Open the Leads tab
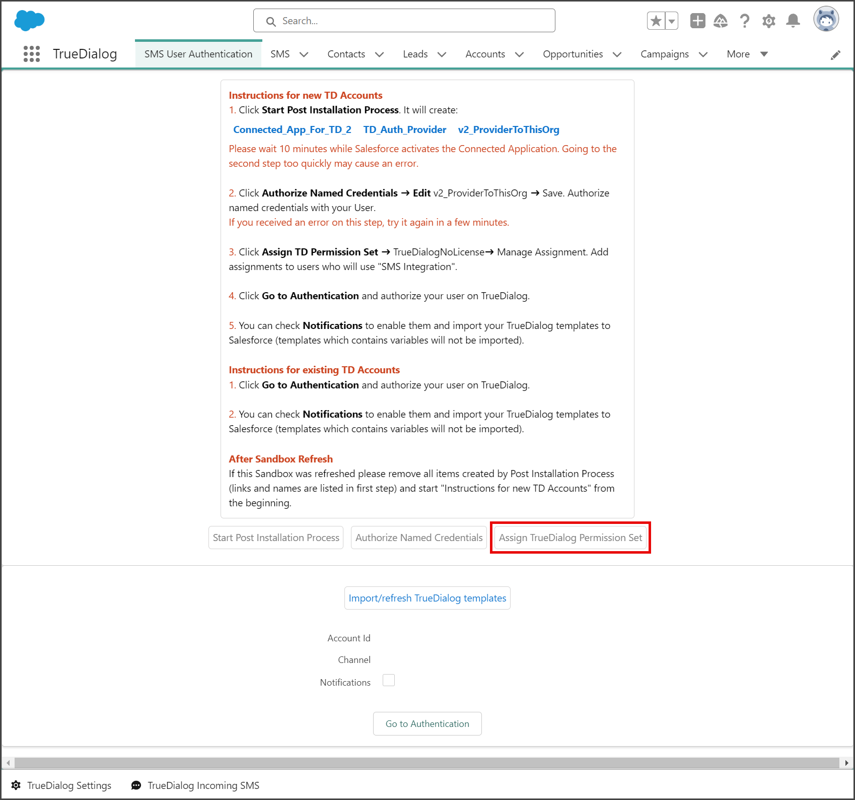This screenshot has height=800, width=855. pyautogui.click(x=415, y=54)
